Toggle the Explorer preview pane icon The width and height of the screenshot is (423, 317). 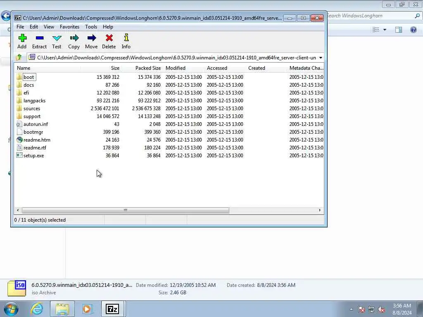[x=399, y=30]
